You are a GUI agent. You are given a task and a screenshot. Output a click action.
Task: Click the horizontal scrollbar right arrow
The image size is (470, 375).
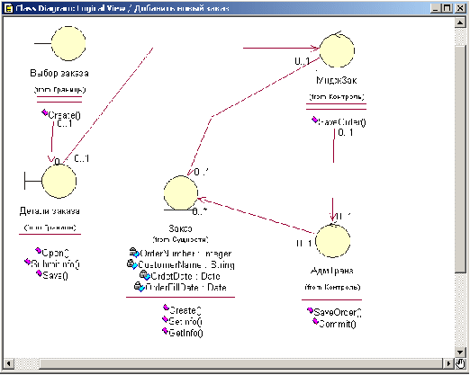click(x=448, y=363)
